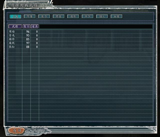Click 龐統's intelligence value 97

tap(28, 43)
